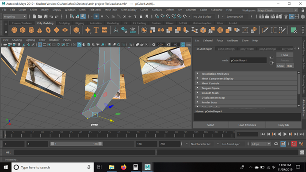
Task: Click the Maya taskbar icon
Action: [x=147, y=167]
